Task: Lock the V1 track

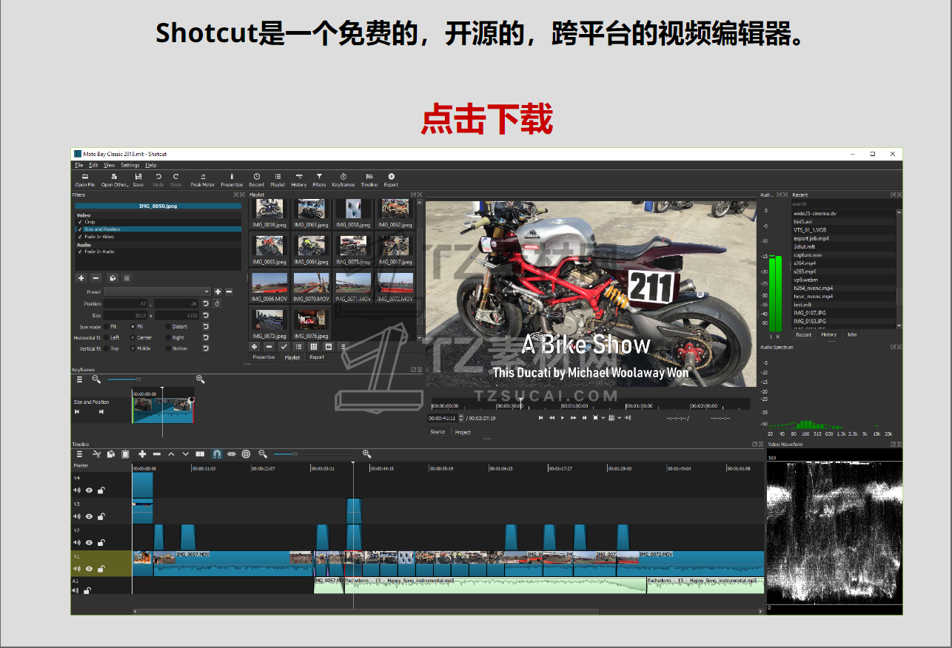Action: (x=101, y=569)
